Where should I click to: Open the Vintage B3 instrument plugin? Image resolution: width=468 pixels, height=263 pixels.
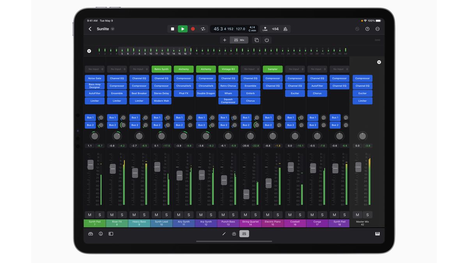tap(228, 69)
